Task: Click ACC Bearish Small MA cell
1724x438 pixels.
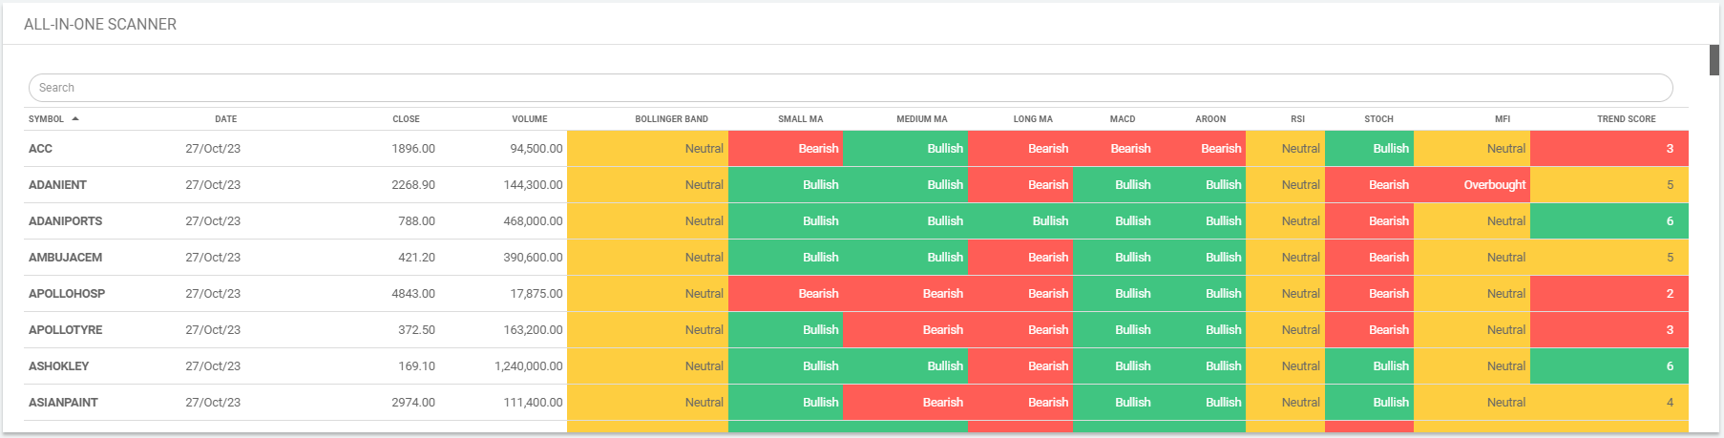Action: click(786, 149)
